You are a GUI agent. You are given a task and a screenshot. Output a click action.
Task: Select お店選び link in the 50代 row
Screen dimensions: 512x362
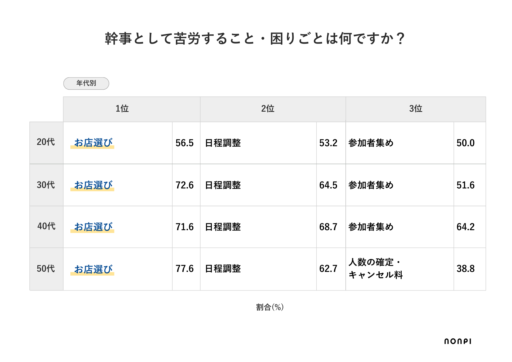pos(93,269)
